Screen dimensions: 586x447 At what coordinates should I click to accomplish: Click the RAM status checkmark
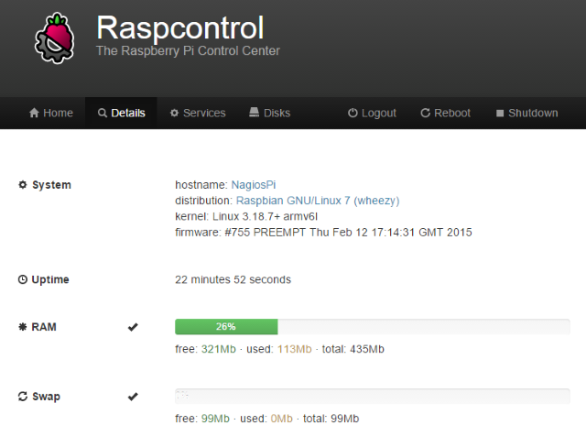(133, 327)
